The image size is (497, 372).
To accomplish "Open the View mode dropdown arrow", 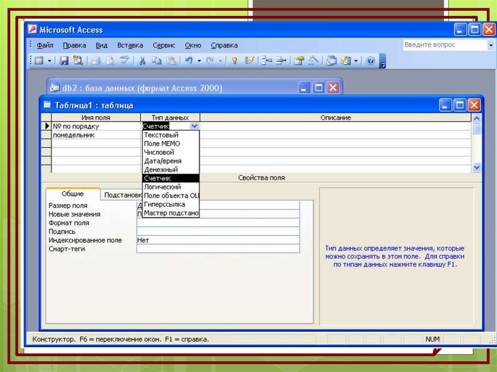I will pos(49,61).
